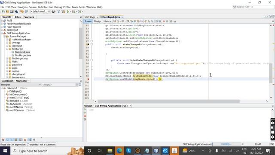Switch to History view

point(107,21)
